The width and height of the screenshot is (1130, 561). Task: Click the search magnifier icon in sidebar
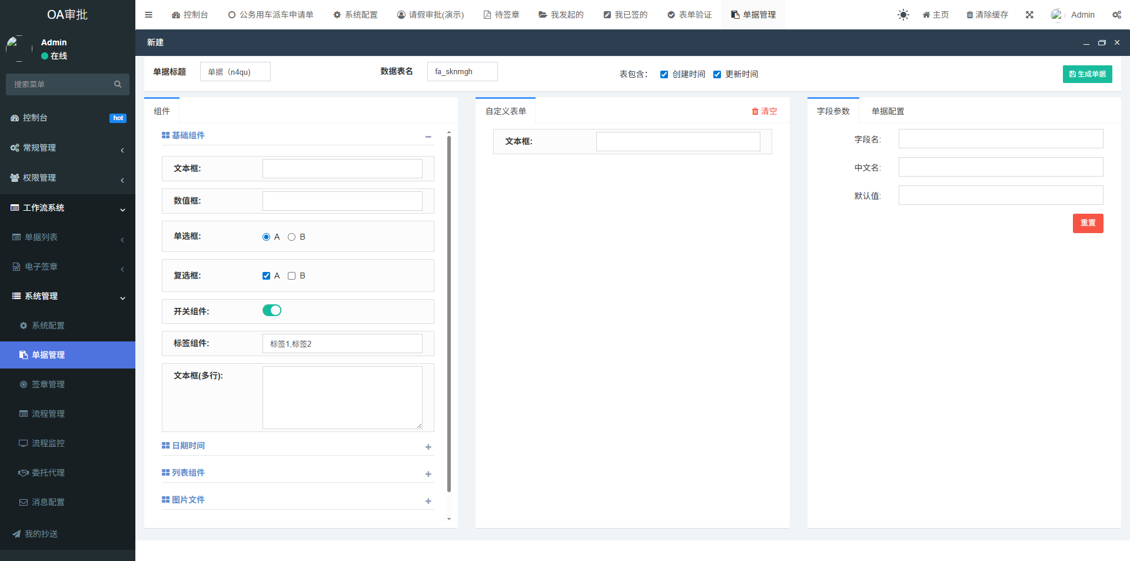coord(118,84)
